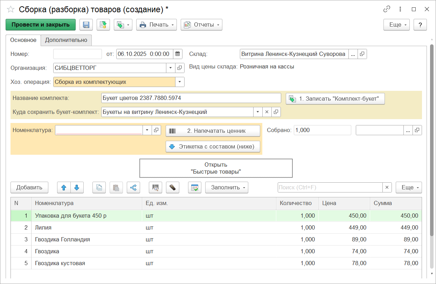
Task: Click Провести и закрыть button
Action: pos(41,25)
